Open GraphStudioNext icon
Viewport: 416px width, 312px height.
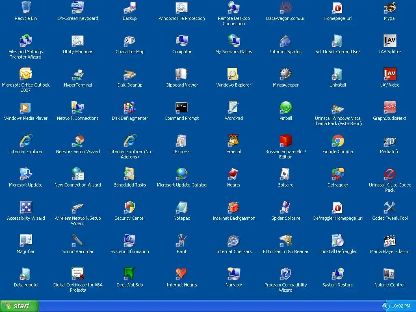(x=390, y=107)
